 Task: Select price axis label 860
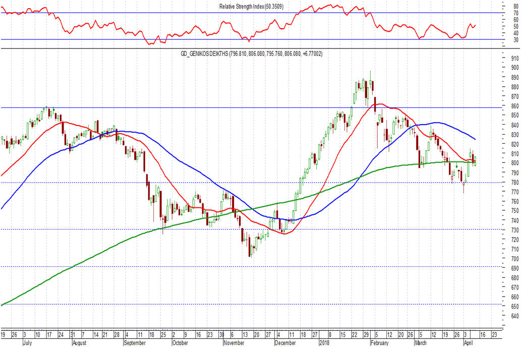(514, 106)
